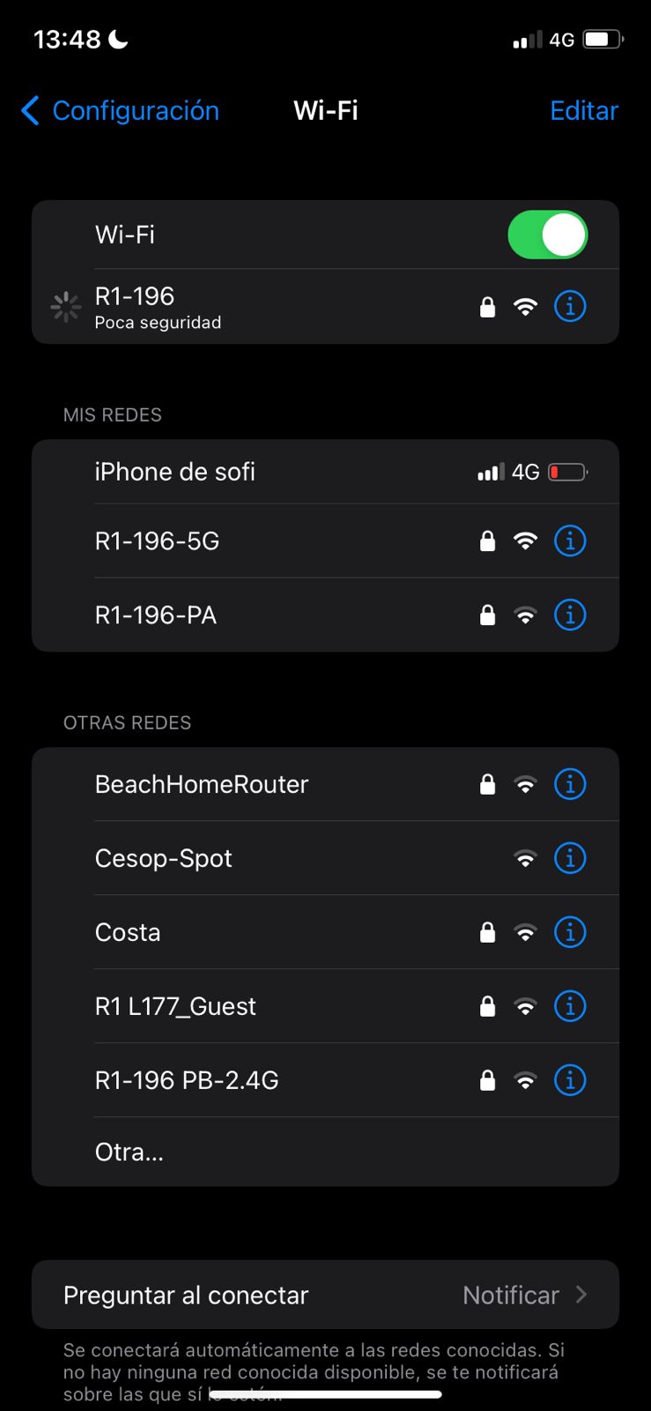Image resolution: width=651 pixels, height=1411 pixels.
Task: Open Cesop-Spot info icon
Action: pos(570,858)
